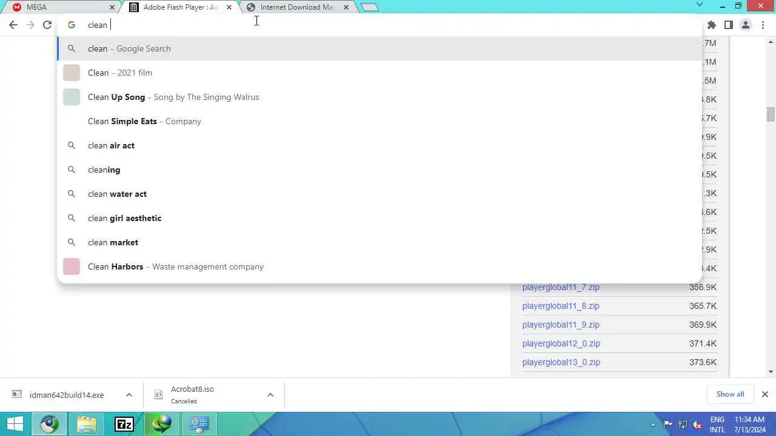
Task: Click the scrollbar down arrow
Action: pos(771,371)
